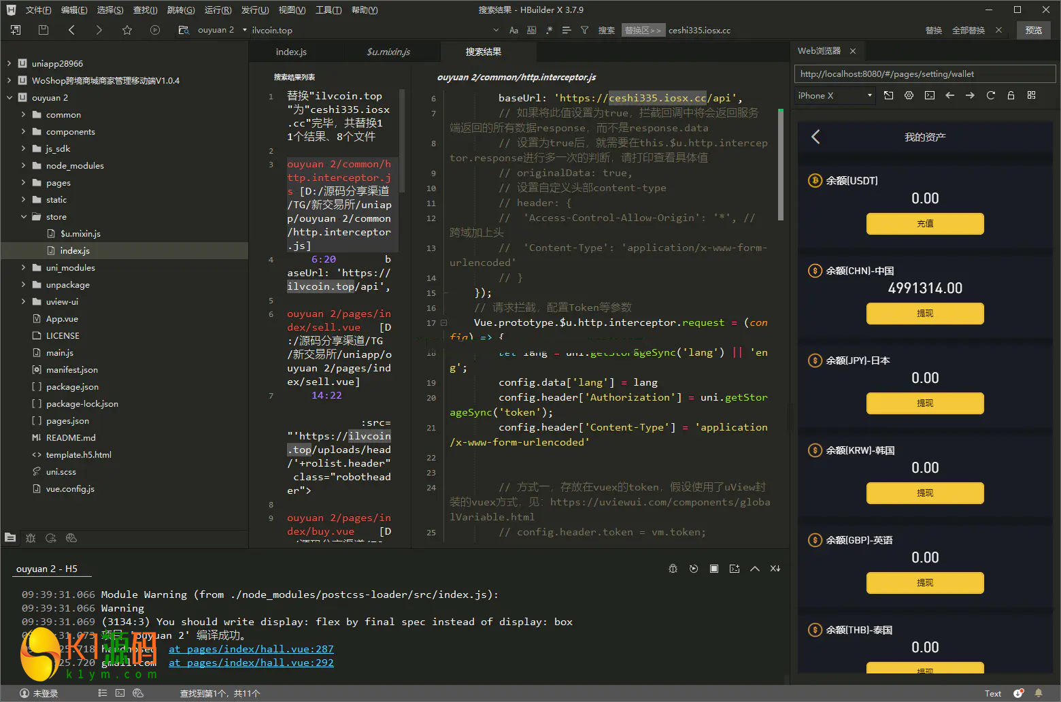Toggle regular expression search option
This screenshot has height=702, width=1061.
549,30
